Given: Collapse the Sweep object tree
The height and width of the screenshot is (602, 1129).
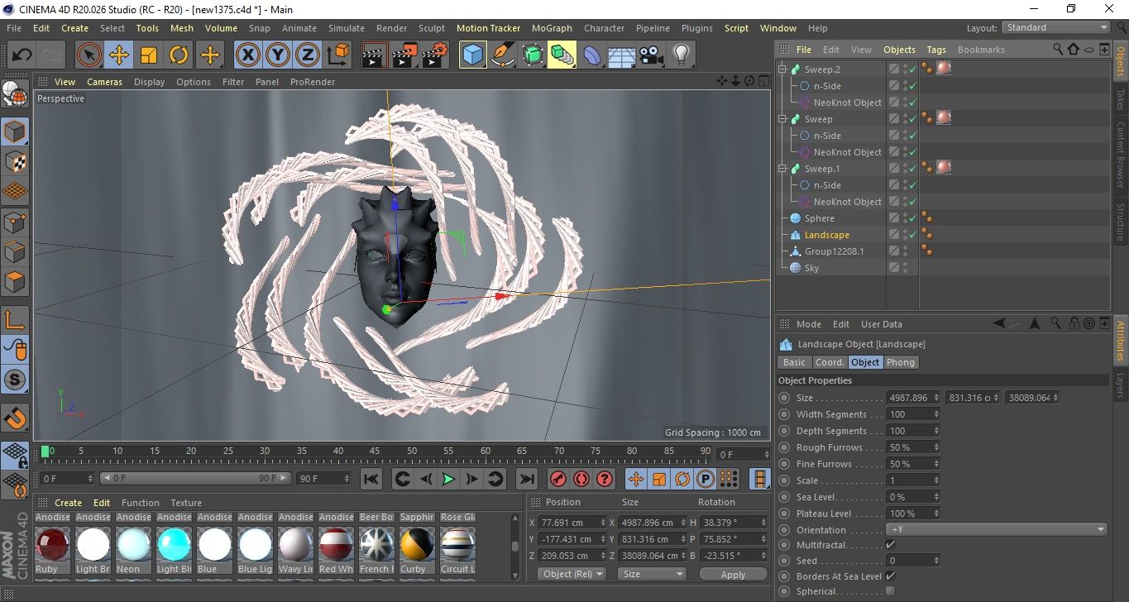Looking at the screenshot, I should pos(782,119).
